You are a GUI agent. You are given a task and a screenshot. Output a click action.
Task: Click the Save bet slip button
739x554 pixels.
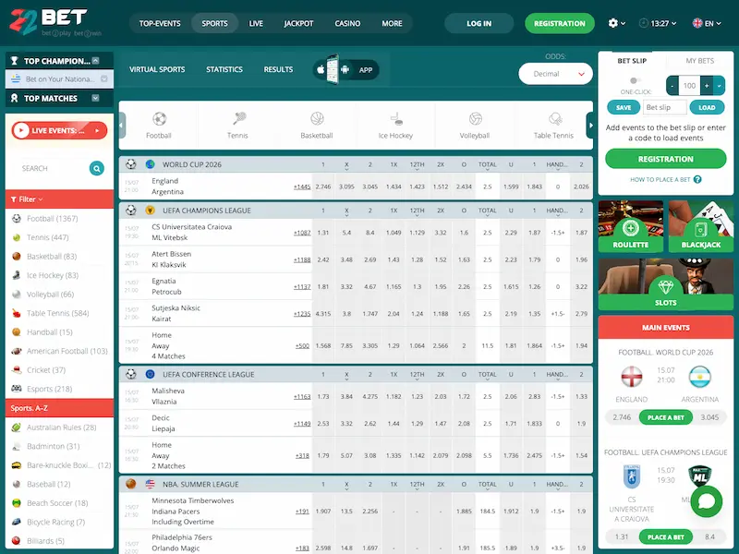coord(623,107)
